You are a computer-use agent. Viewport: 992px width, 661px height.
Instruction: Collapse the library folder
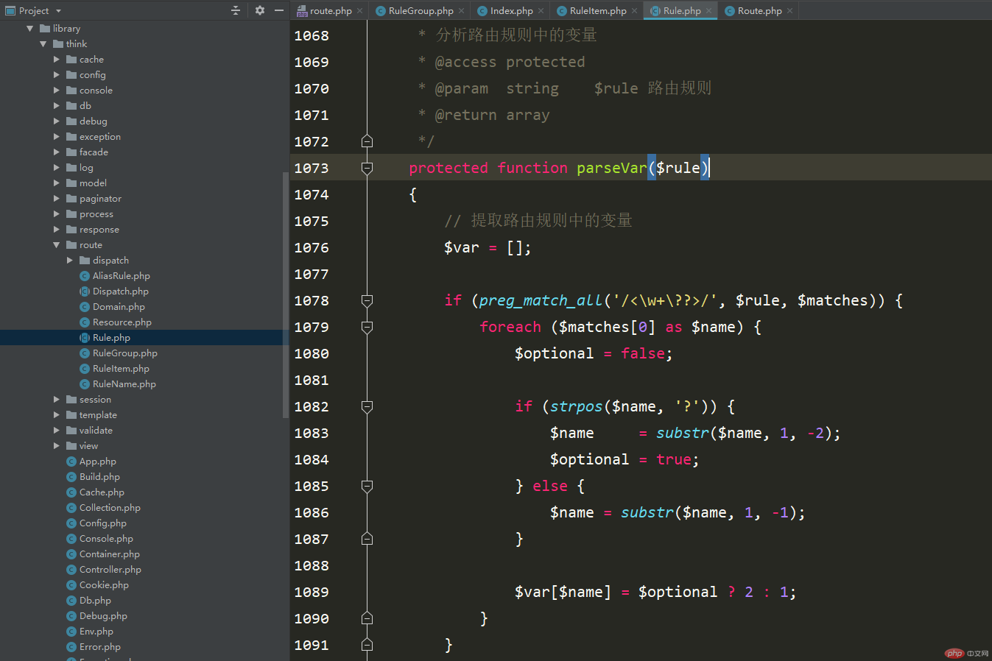pyautogui.click(x=30, y=29)
